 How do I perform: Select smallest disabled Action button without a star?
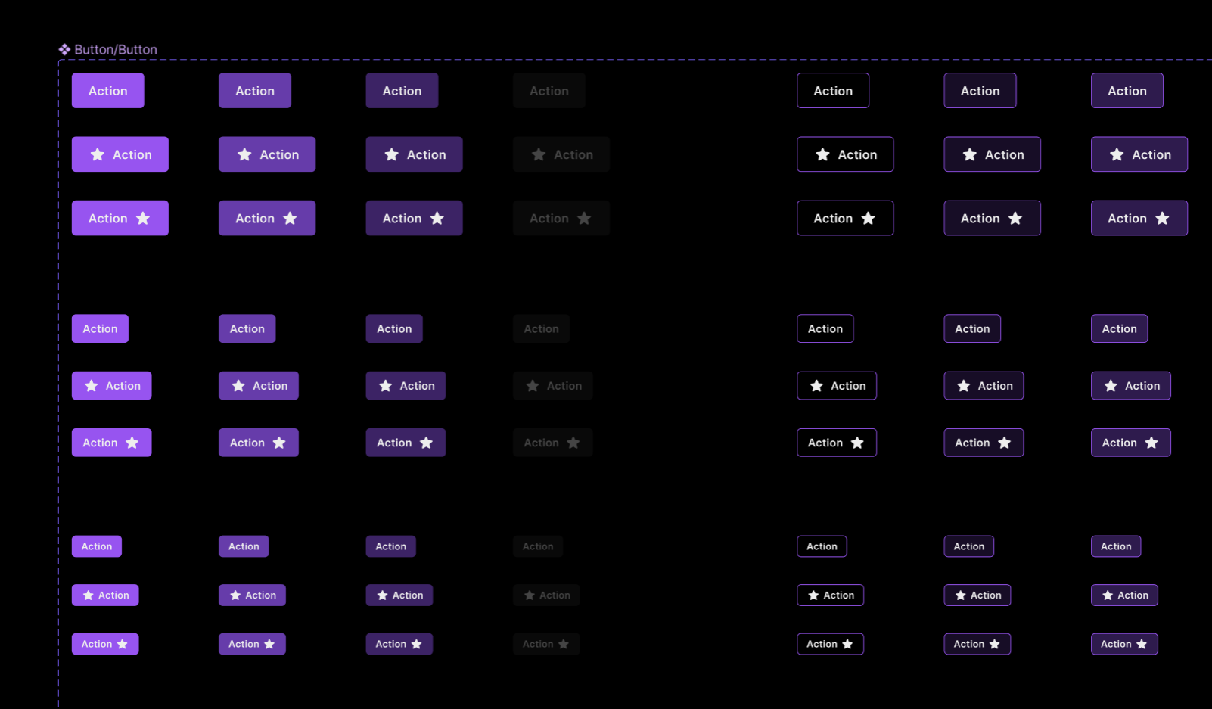tap(537, 546)
